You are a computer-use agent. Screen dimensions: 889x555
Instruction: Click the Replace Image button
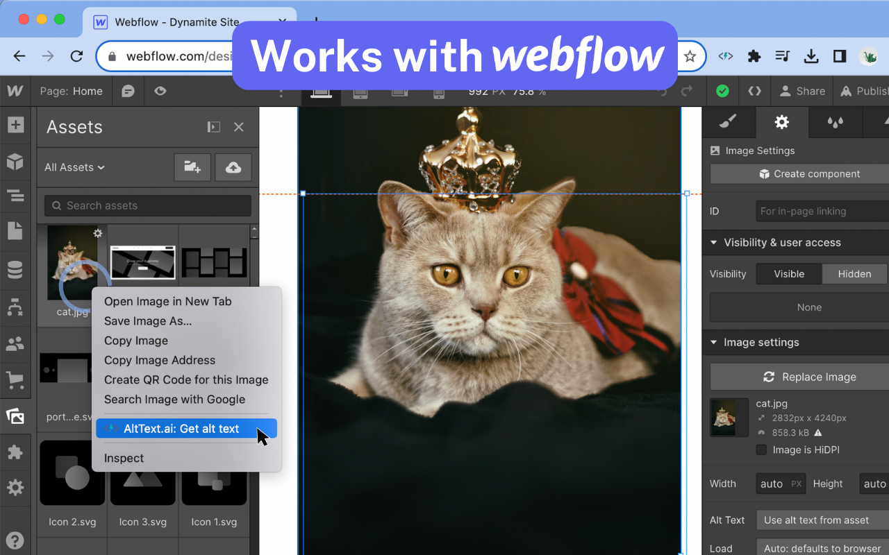click(799, 377)
